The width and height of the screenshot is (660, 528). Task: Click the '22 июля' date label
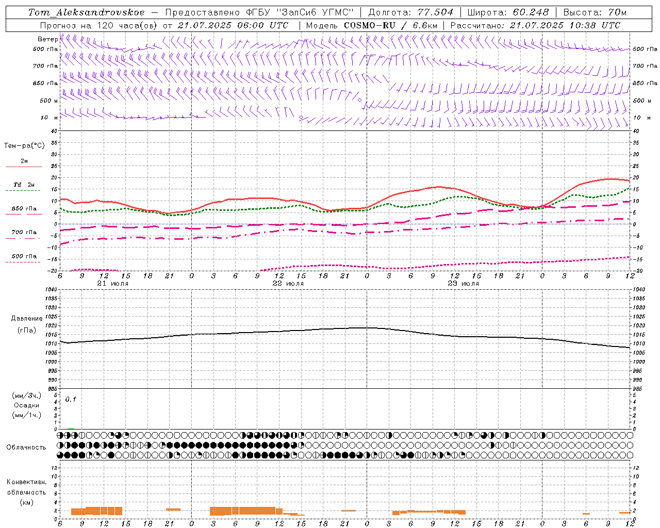point(288,284)
